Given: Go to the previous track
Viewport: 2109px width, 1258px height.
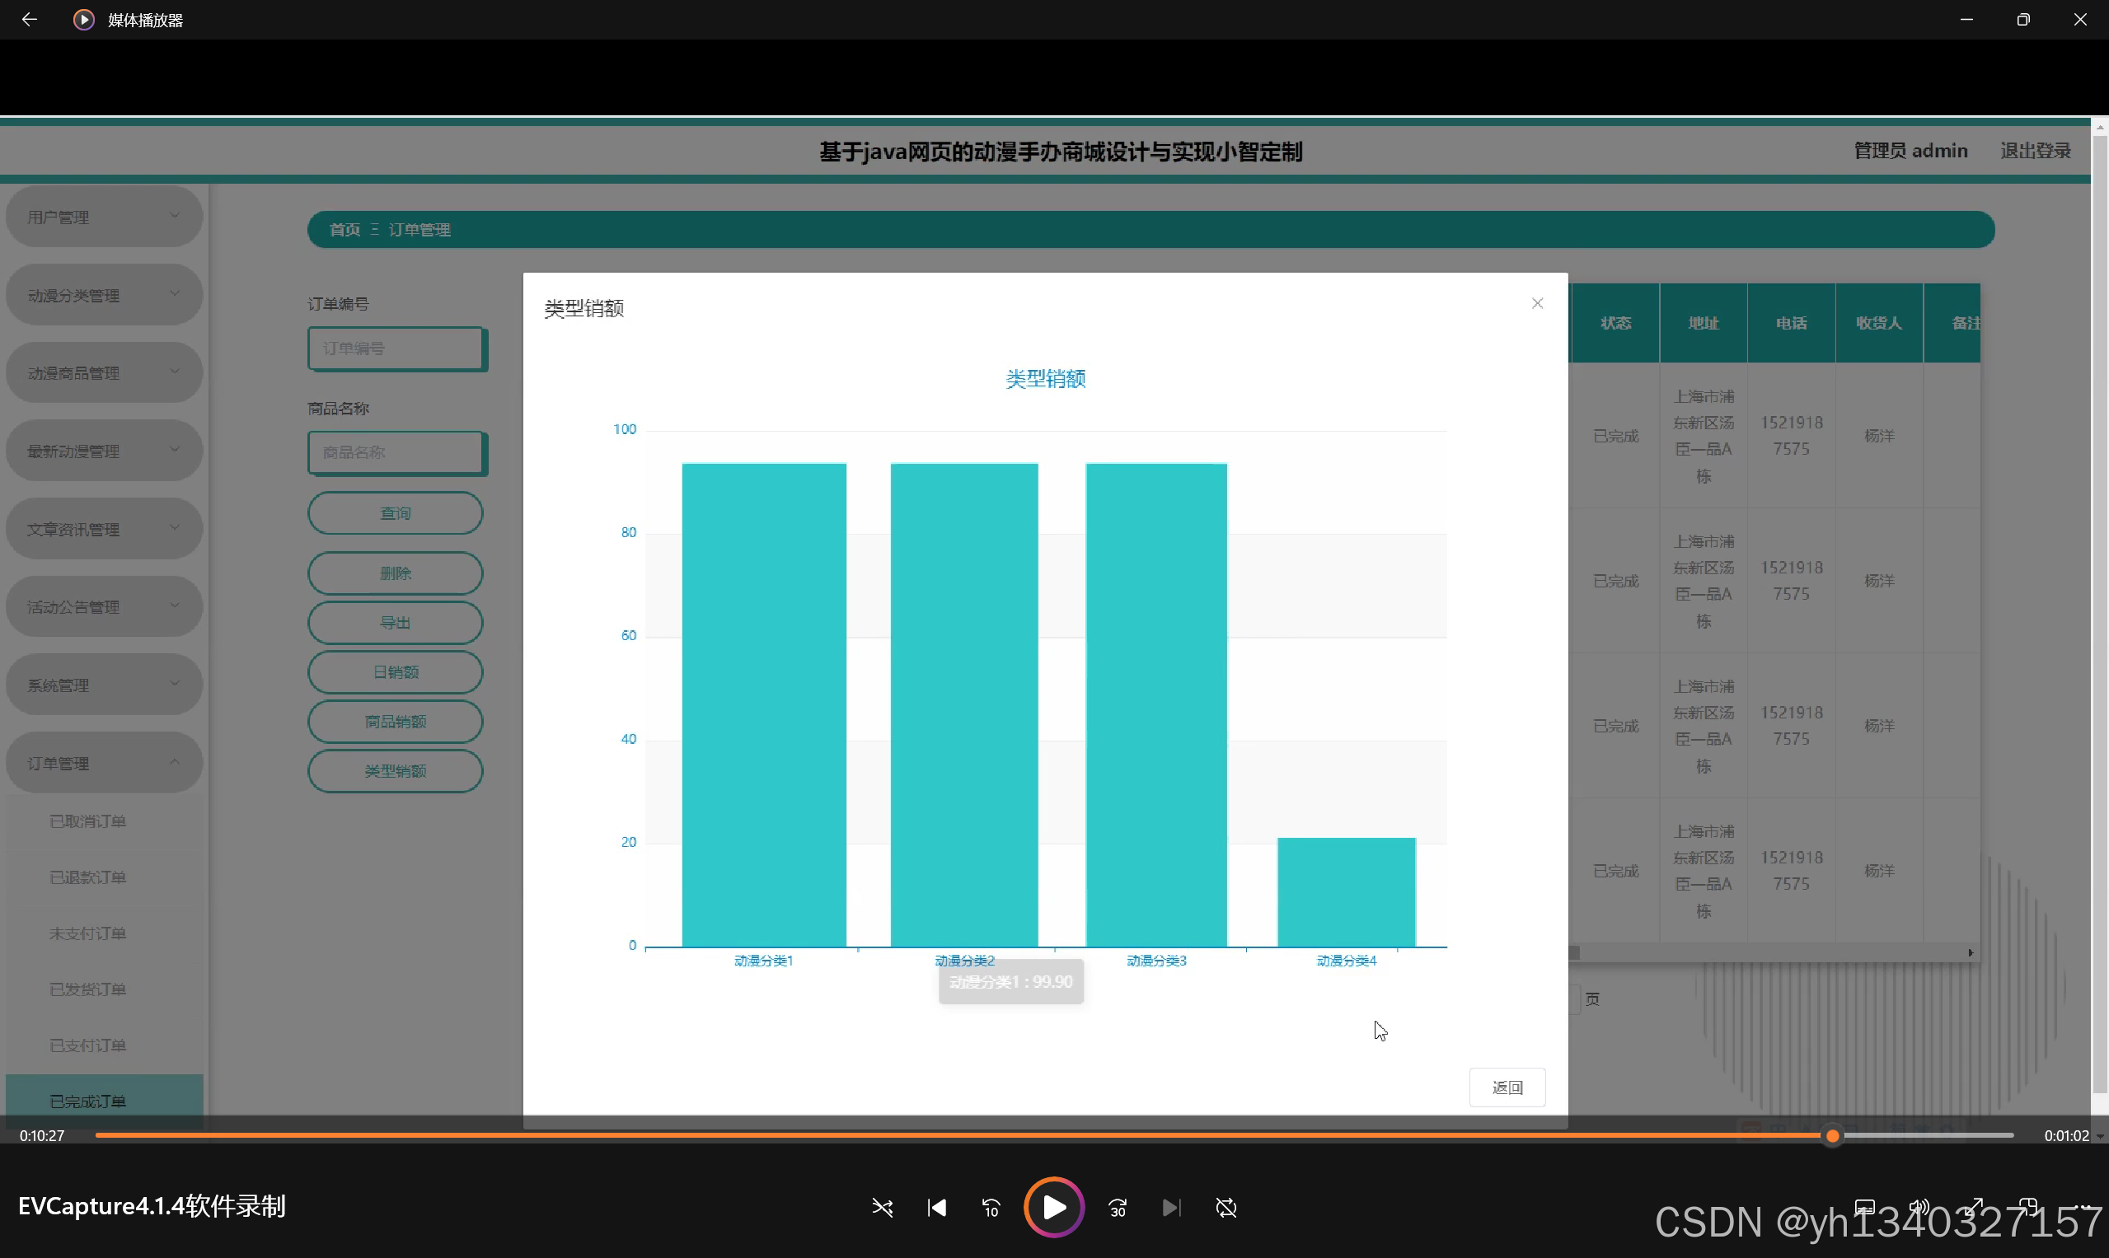Looking at the screenshot, I should (936, 1207).
